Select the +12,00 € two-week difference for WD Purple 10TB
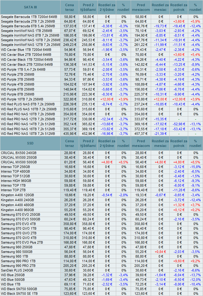 point(107,99)
